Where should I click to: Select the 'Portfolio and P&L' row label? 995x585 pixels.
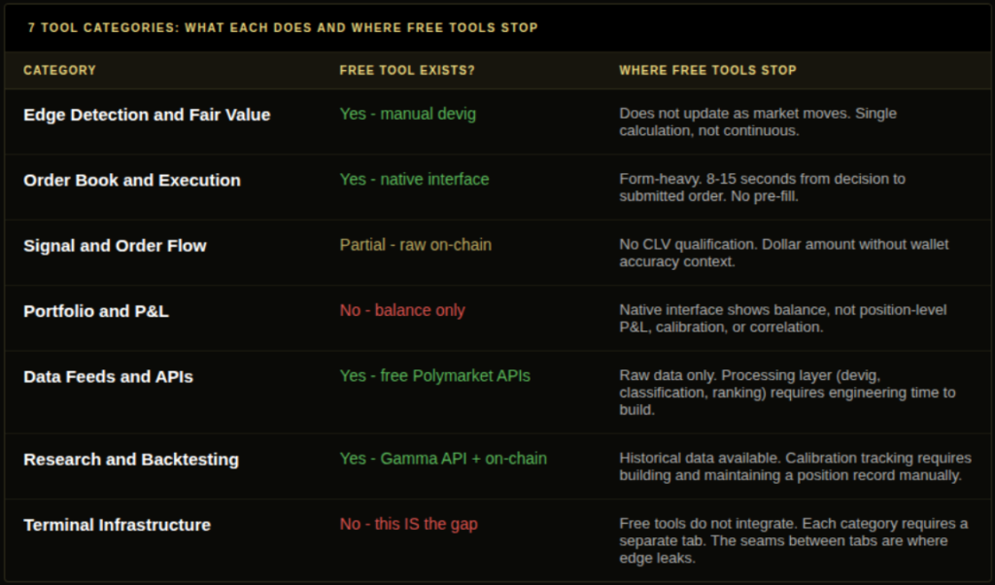96,311
